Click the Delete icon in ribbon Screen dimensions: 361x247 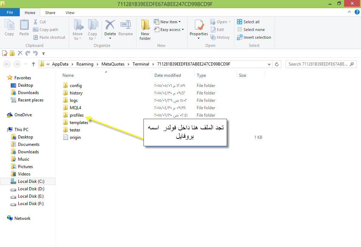tap(110, 26)
